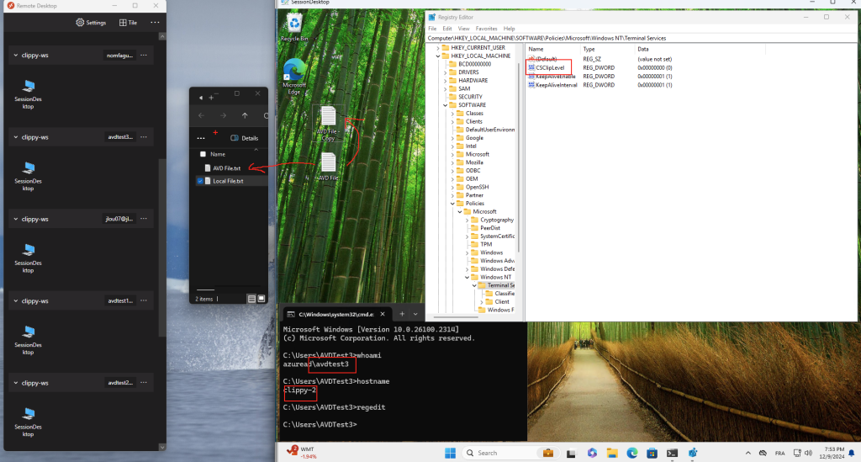This screenshot has width=861, height=462.
Task: Show hidden system tray icons
Action: [747, 454]
